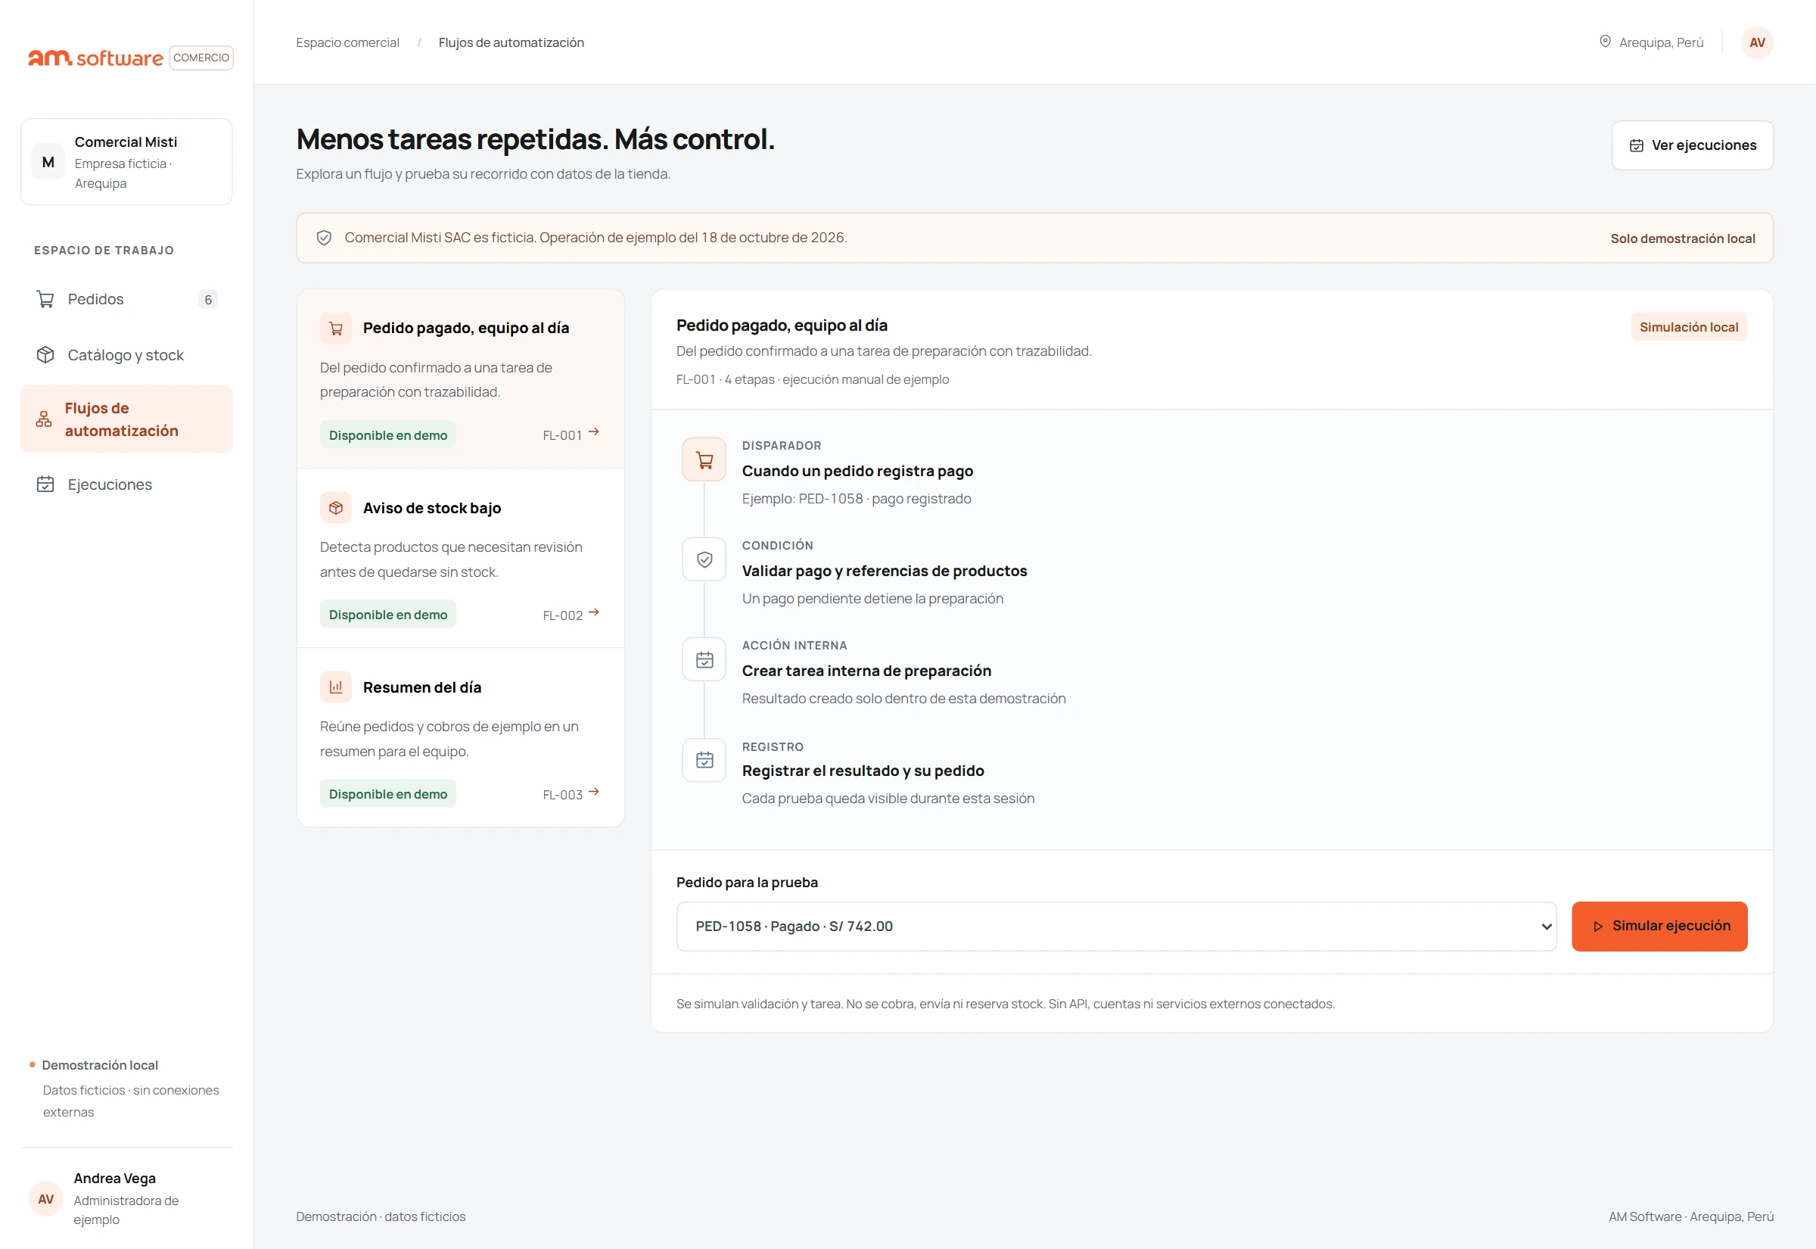This screenshot has width=1816, height=1249.
Task: Click Crear tarea interna de preparación step
Action: [x=866, y=671]
